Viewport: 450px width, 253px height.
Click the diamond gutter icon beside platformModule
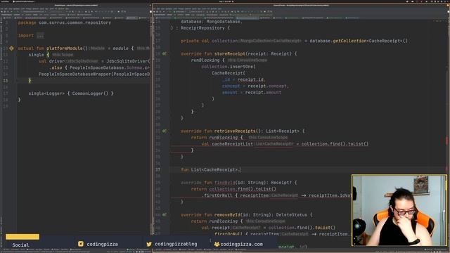11,48
